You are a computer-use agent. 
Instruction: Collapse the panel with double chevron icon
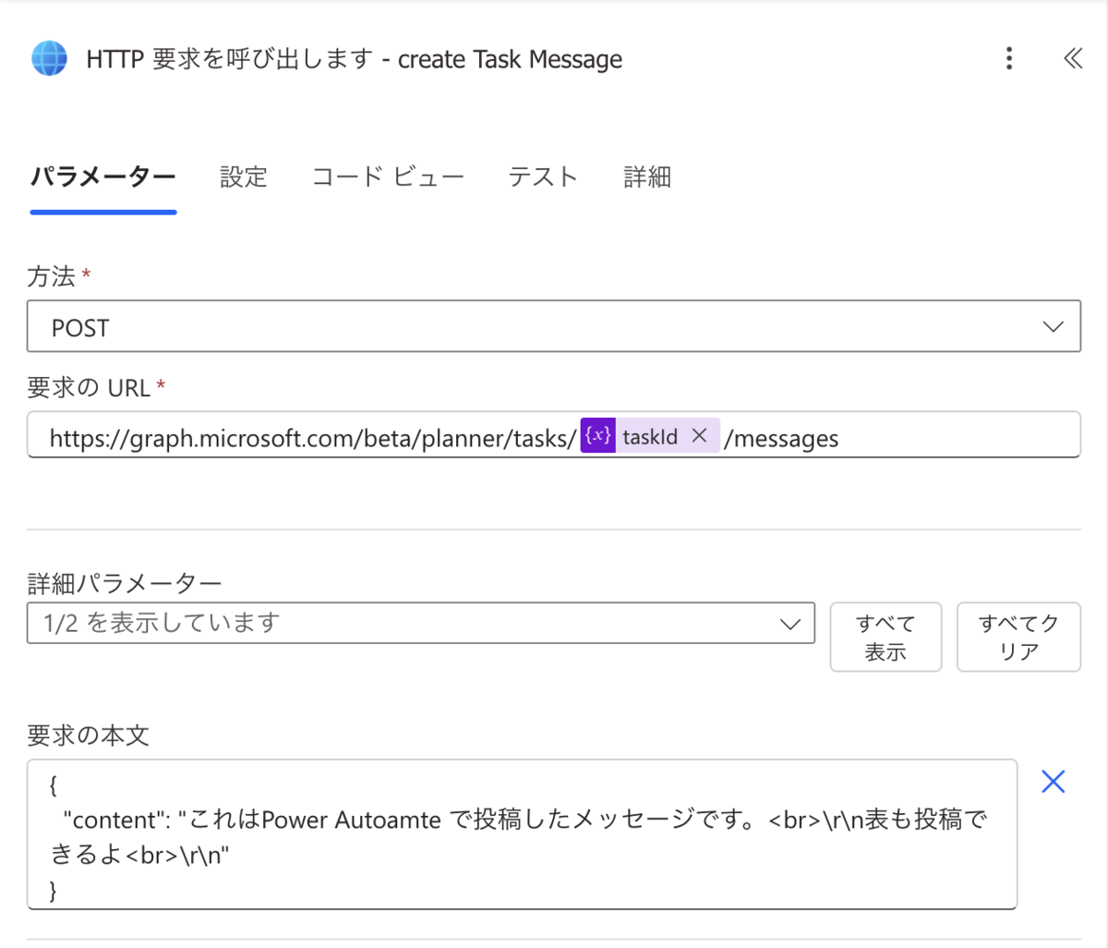point(1072,58)
